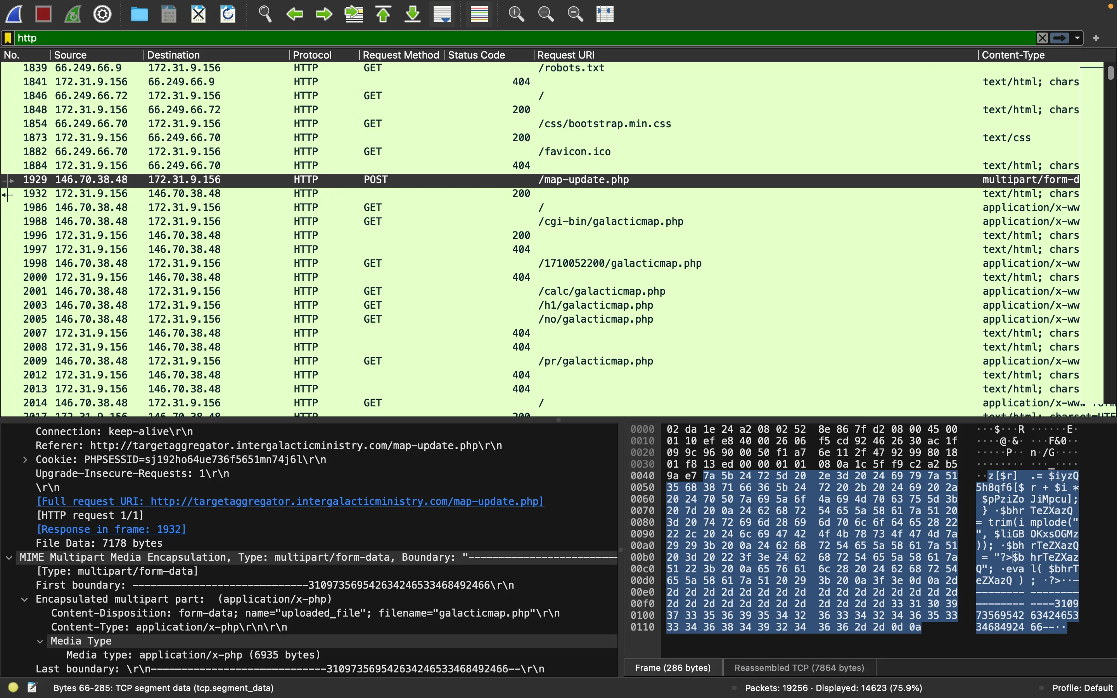
Task: Select packet 2001 /calc/galacticmap.php
Action: (x=540, y=291)
